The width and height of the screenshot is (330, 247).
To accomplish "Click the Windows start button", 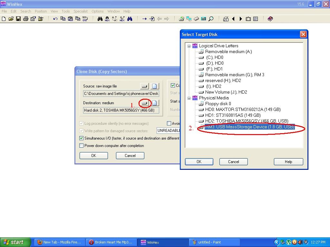I will coord(15,242).
